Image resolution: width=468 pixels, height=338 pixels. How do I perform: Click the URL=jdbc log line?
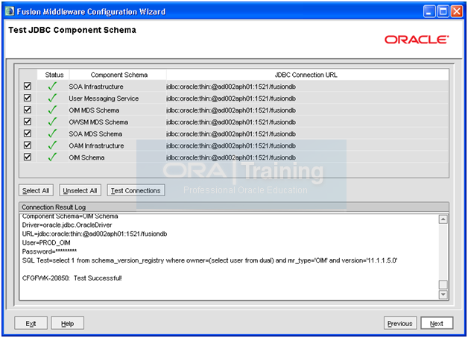(95, 234)
